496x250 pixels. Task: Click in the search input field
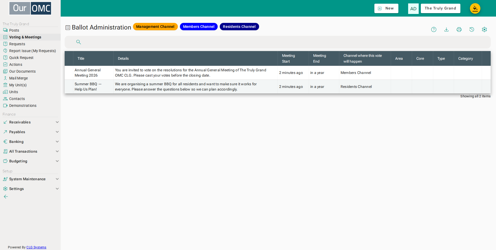(278, 42)
